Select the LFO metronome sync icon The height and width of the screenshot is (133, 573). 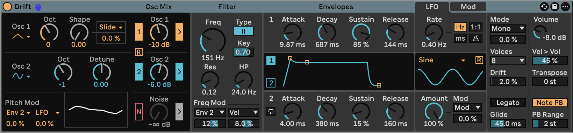click(475, 38)
